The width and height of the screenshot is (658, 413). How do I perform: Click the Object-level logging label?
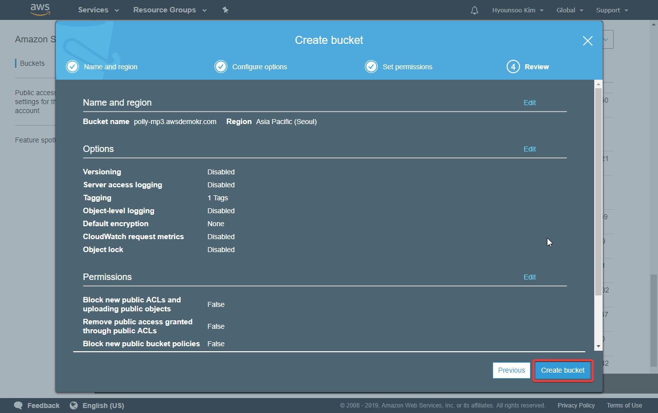119,211
